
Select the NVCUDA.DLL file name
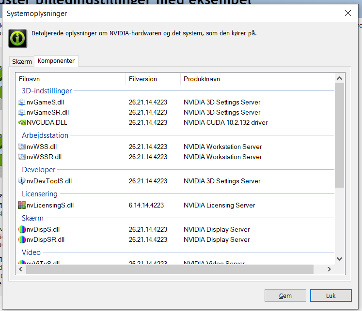[x=47, y=122]
